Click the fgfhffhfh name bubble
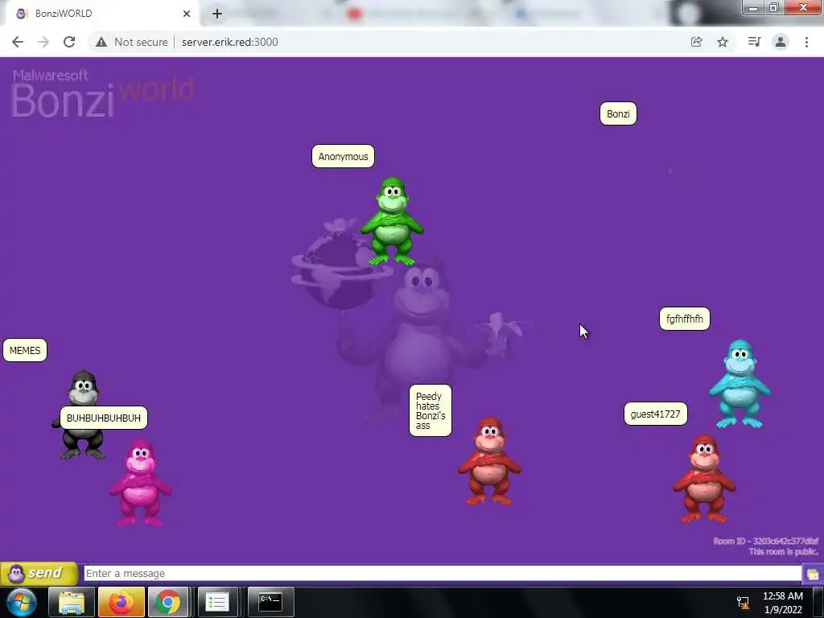This screenshot has width=824, height=618. pyautogui.click(x=684, y=319)
